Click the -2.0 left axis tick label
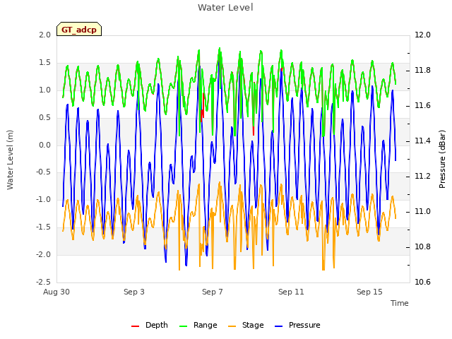 [x=43, y=254]
